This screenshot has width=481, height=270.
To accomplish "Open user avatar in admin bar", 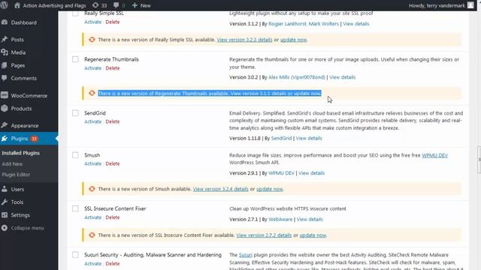I will pyautogui.click(x=470, y=5).
